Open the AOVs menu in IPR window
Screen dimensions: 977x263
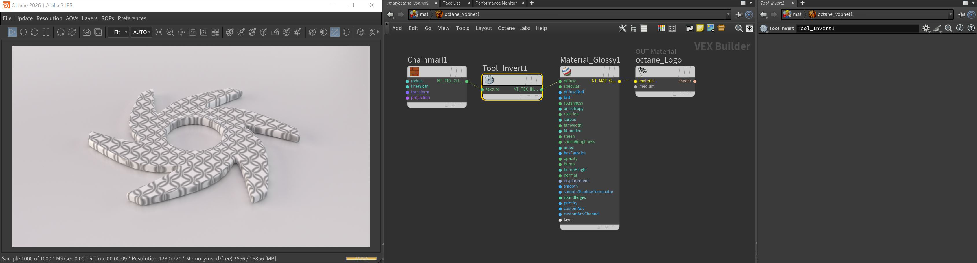tap(72, 18)
